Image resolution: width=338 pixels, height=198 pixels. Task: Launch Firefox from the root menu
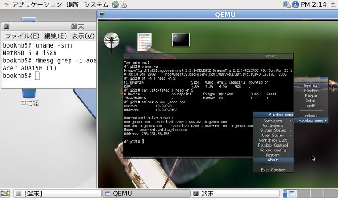311,91
